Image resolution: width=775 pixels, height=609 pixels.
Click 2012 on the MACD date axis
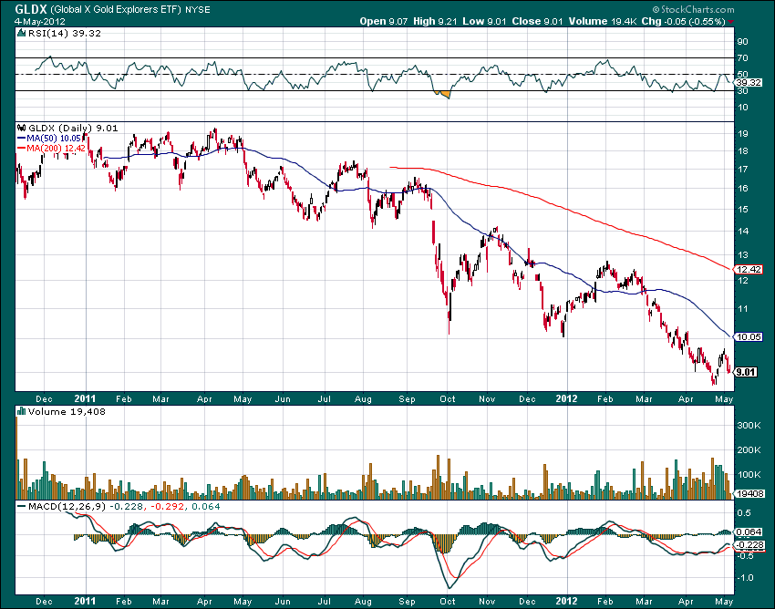pyautogui.click(x=566, y=601)
